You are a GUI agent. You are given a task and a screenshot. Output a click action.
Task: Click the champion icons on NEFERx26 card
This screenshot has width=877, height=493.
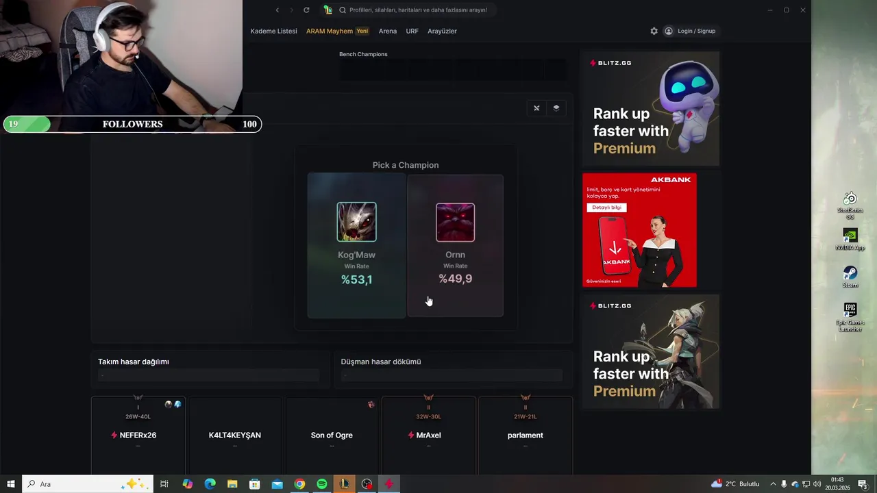[x=173, y=405]
